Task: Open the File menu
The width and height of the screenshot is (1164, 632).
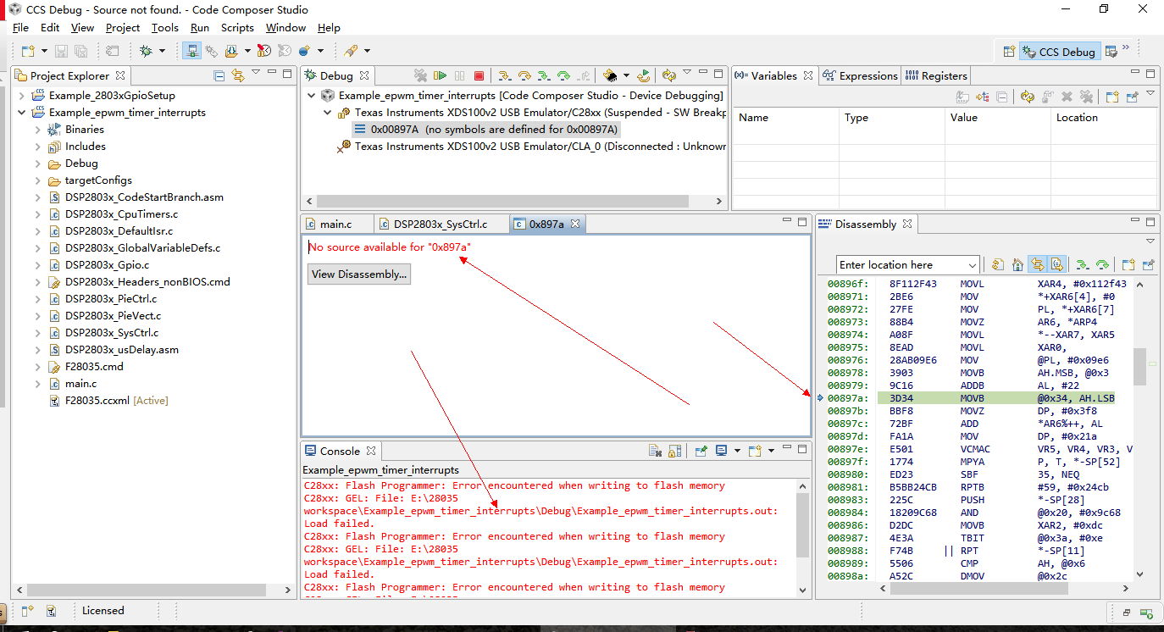Action: [20, 28]
